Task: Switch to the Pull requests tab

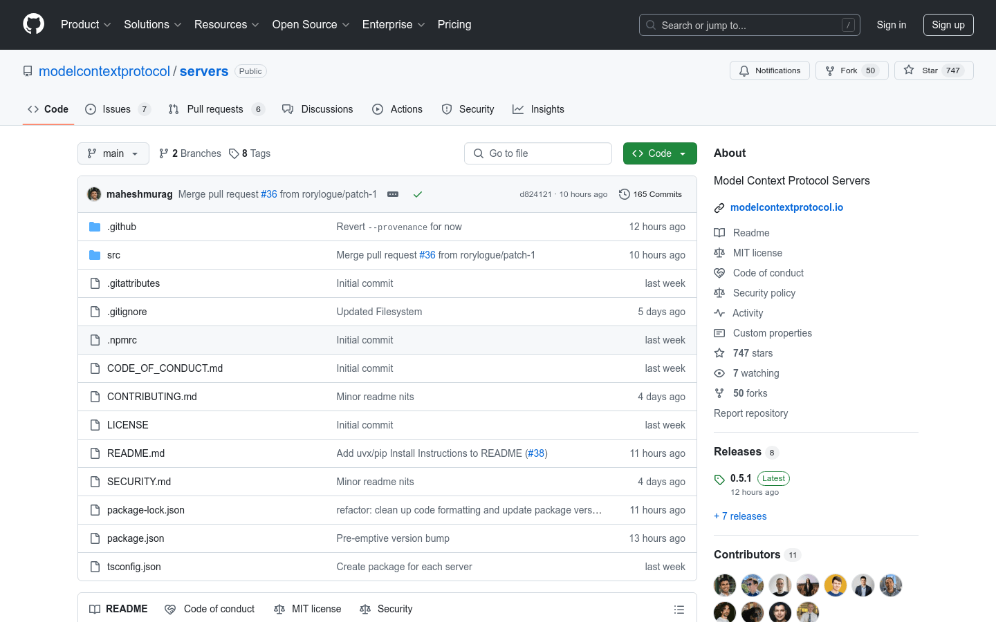Action: 216,109
